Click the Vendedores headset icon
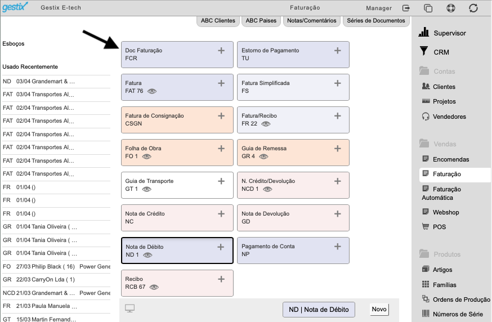This screenshot has height=322, width=492. coord(426,117)
